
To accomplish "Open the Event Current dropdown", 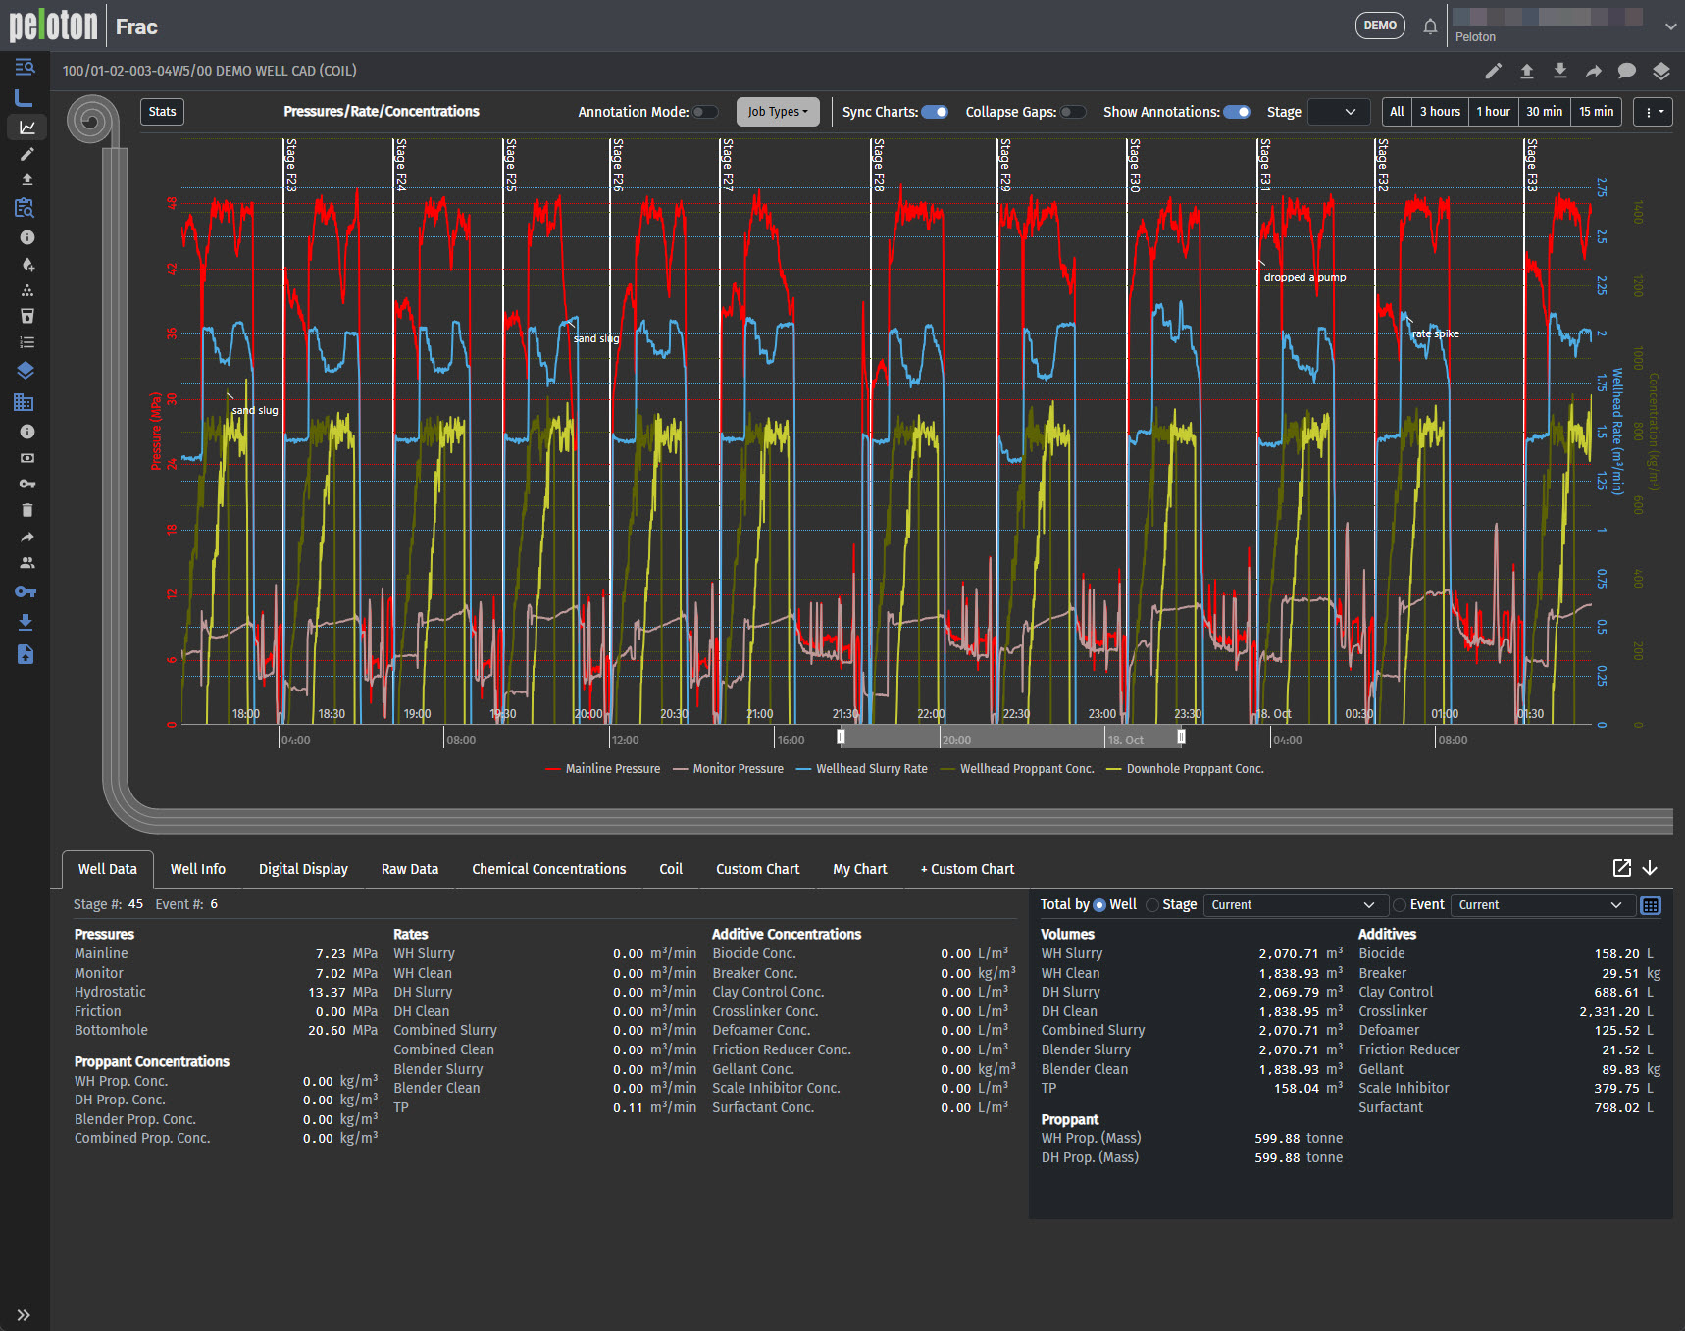I will click(x=1540, y=905).
